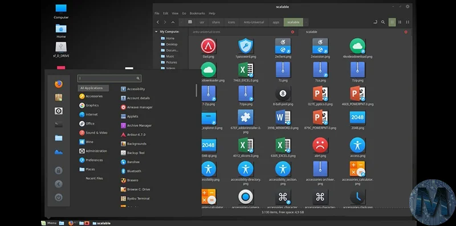Open the Home desktop folder icon
Image resolution: width=456 pixels, height=226 pixels.
tap(61, 31)
